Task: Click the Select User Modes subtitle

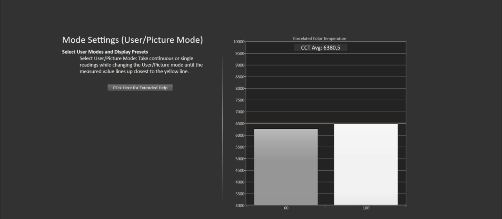Action: [105, 52]
